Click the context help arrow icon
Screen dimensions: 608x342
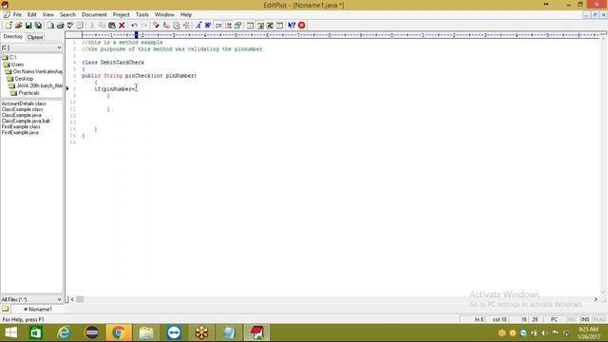click(x=292, y=26)
